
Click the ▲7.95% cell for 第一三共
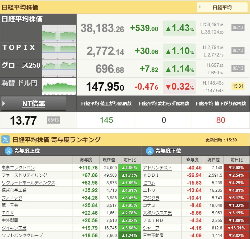tap(129, 205)
